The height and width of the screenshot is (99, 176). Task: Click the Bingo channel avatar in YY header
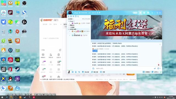coord(70,13)
